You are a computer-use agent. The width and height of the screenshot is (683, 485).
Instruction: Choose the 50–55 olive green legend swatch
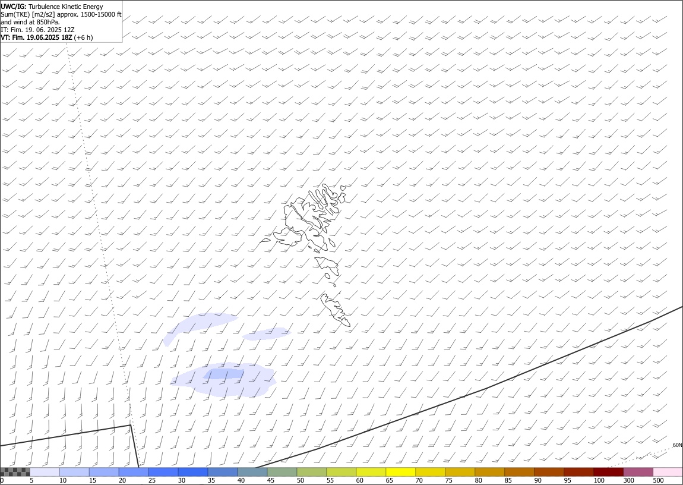pyautogui.click(x=311, y=472)
